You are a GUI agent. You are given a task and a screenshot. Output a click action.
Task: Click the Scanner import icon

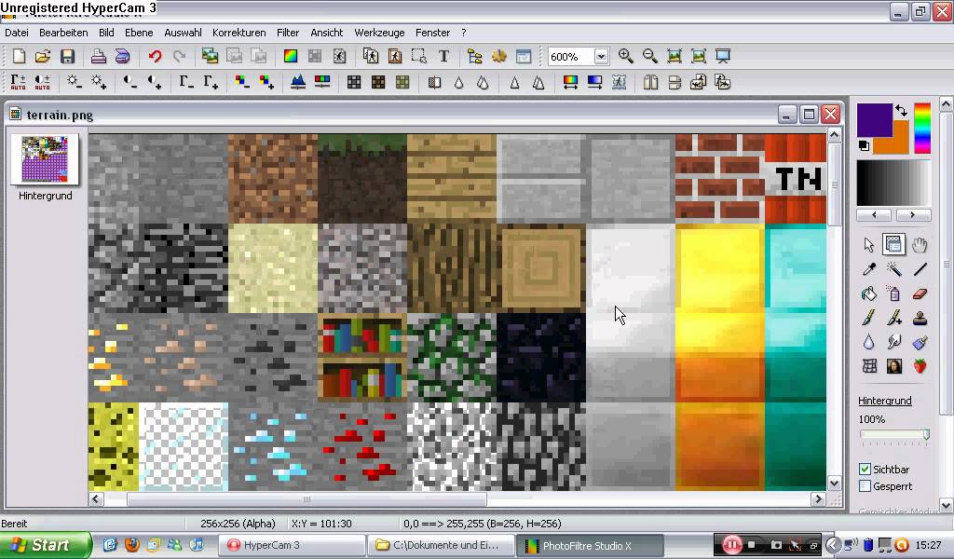122,57
